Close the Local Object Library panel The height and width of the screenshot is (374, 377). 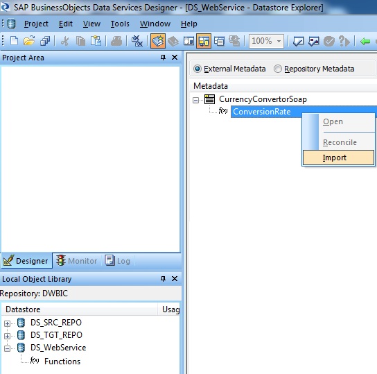pyautogui.click(x=175, y=279)
